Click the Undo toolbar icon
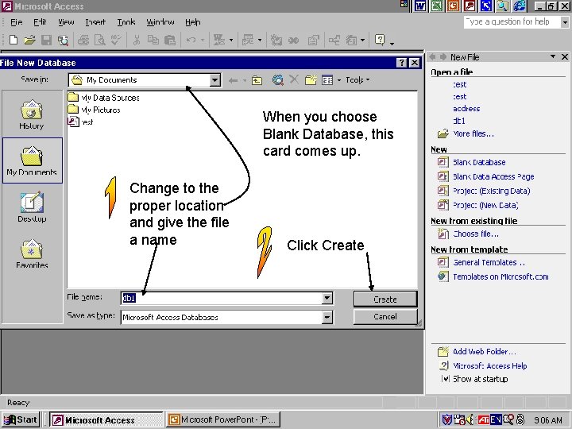Screen dimensions: 572x429 tap(191, 40)
